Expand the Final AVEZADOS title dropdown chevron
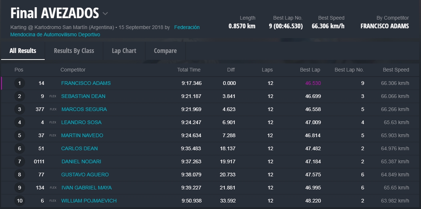 [105, 14]
